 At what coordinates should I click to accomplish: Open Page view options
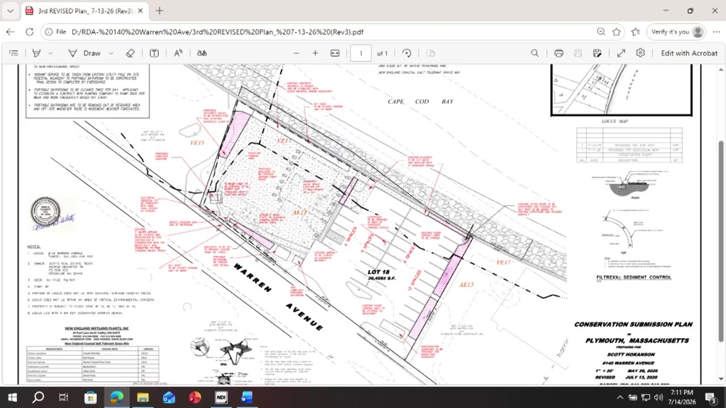coord(430,53)
